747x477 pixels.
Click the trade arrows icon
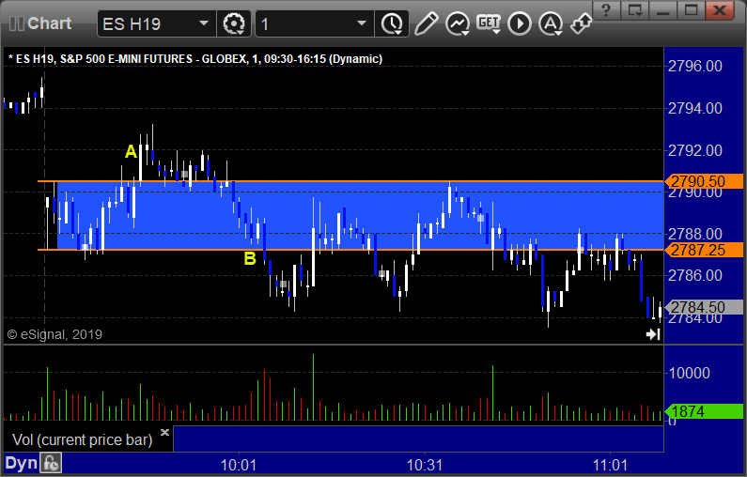coord(581,23)
